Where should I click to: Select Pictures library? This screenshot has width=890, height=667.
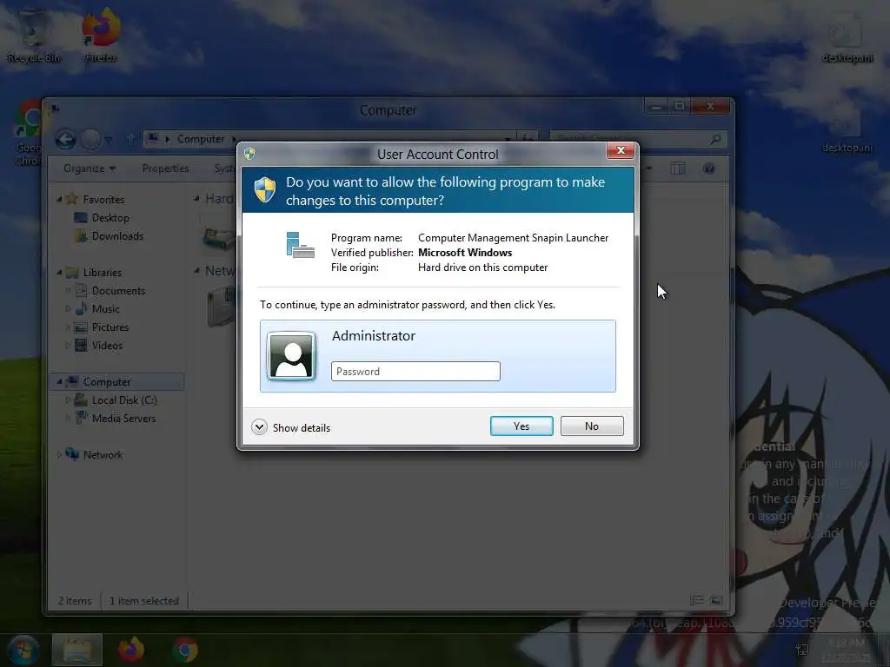tap(110, 327)
